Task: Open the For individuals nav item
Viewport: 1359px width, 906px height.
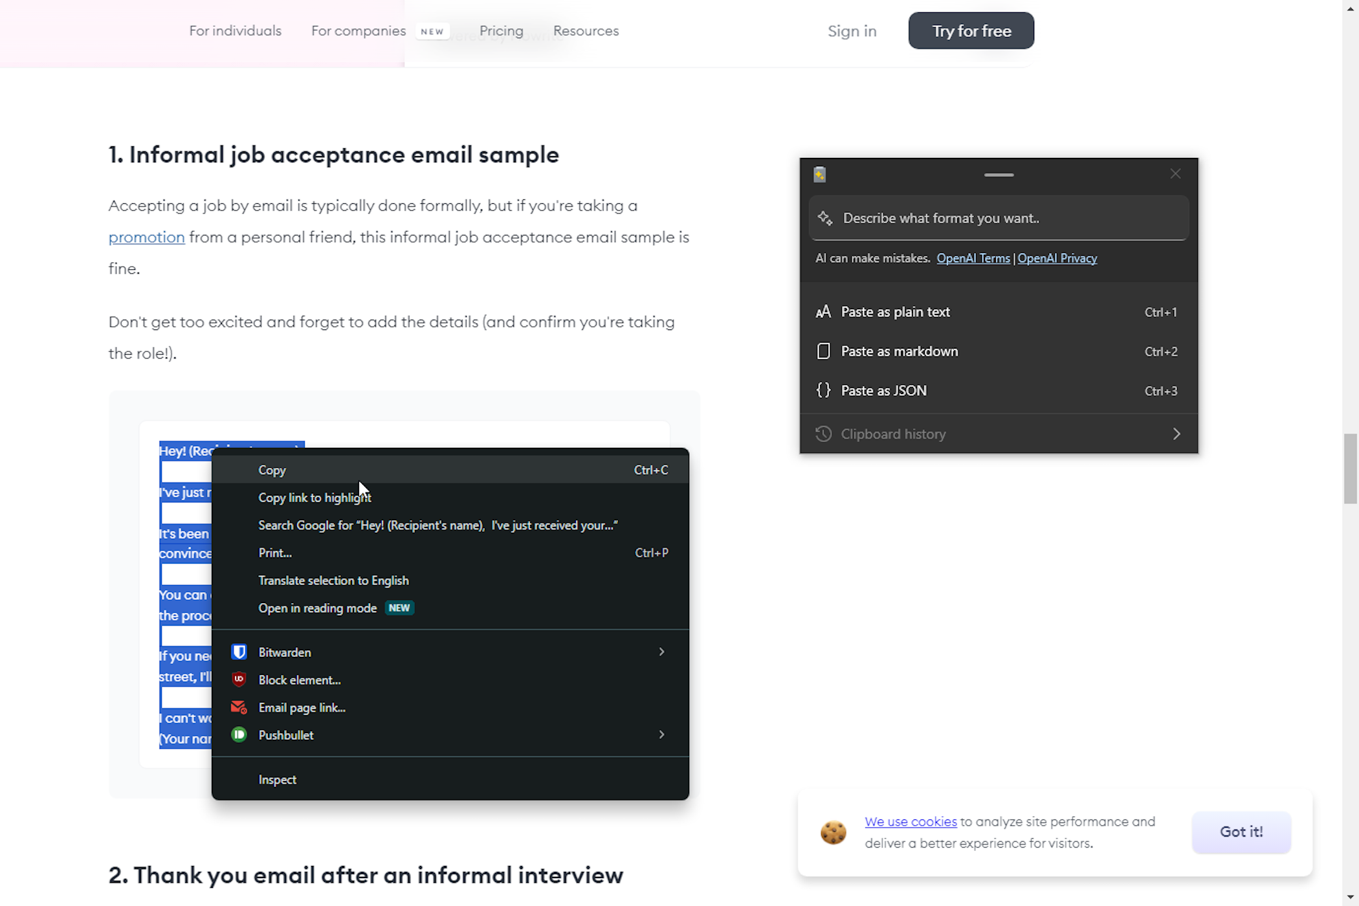Action: point(235,31)
